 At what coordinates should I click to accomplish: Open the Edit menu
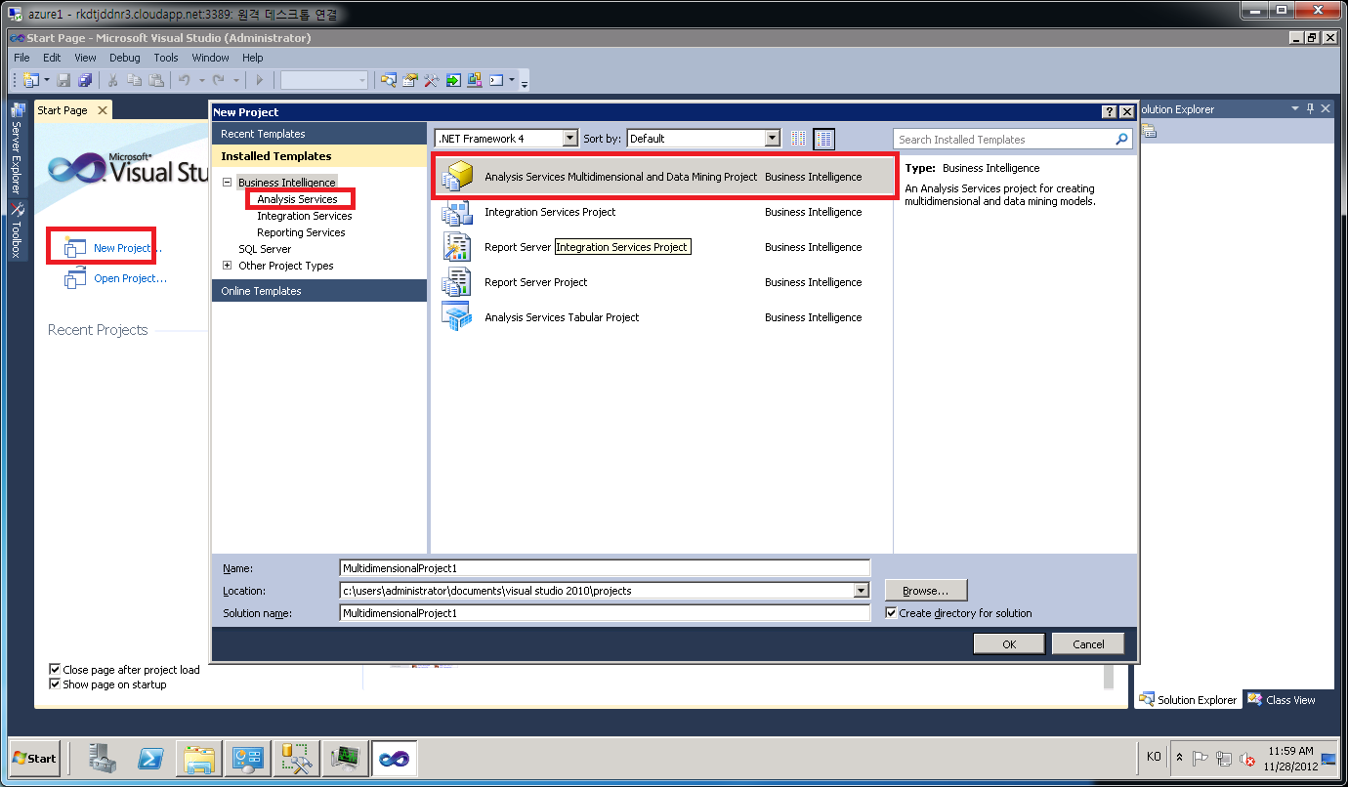[52, 58]
